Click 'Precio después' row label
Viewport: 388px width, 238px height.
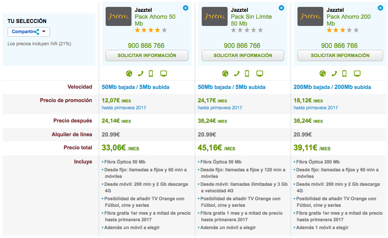click(x=73, y=120)
